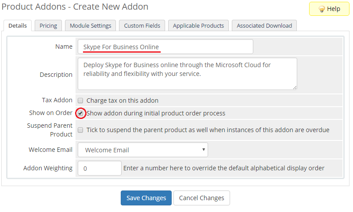Click the 'Charge tax on this addon' label

122,101
